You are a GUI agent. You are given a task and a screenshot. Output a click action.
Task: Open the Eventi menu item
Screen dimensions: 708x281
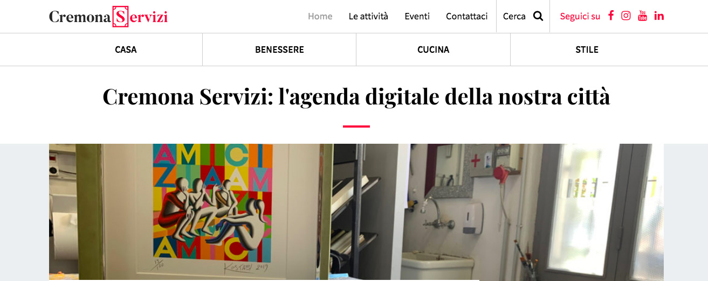pos(417,16)
